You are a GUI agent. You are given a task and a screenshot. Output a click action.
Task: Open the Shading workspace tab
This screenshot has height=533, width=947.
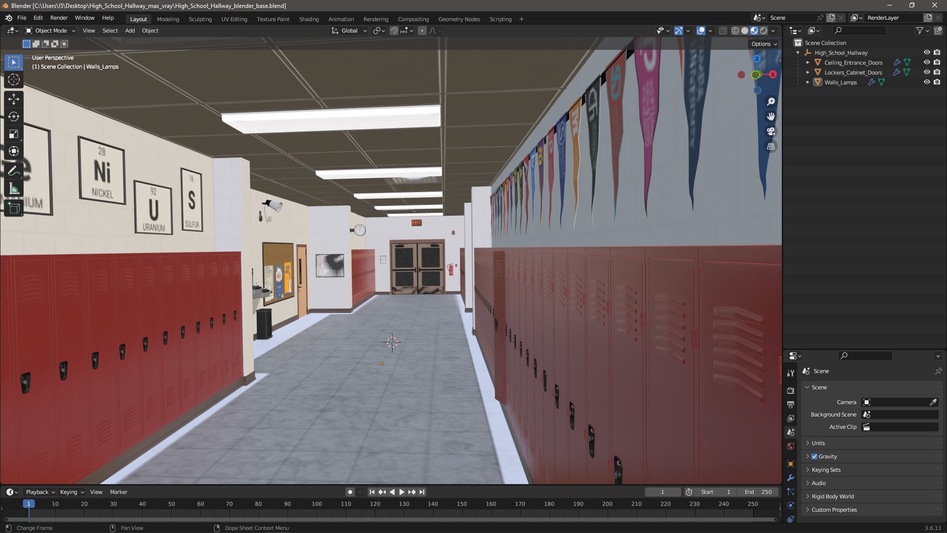point(308,19)
